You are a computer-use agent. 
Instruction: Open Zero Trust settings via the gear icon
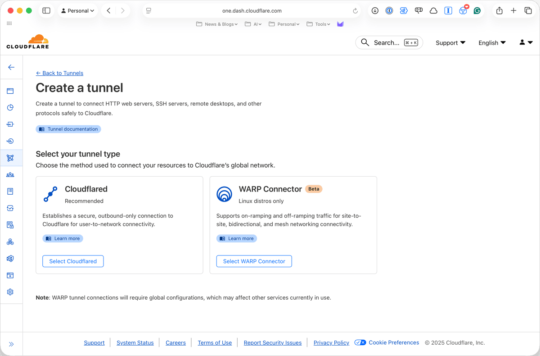(x=10, y=292)
